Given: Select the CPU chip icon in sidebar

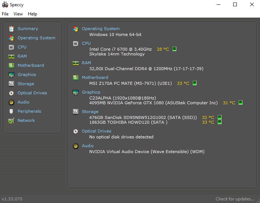Looking at the screenshot, I should click(11, 47).
